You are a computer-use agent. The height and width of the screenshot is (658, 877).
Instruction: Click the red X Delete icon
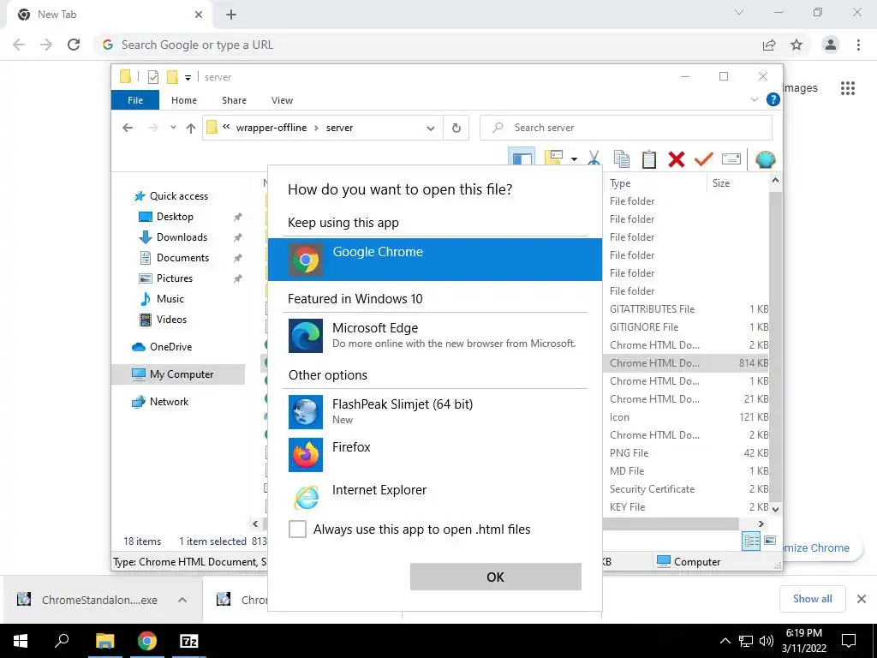(677, 159)
